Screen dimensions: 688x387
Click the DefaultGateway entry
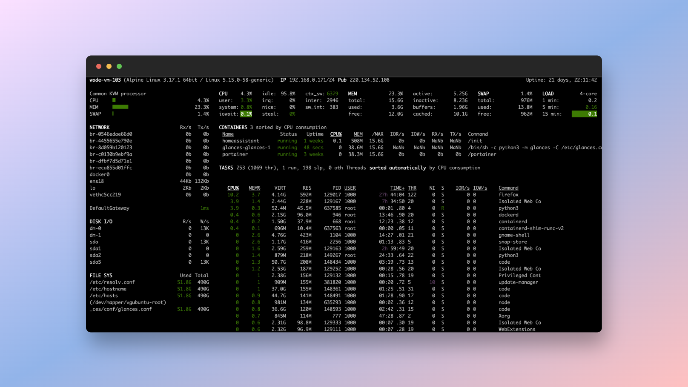[109, 208]
